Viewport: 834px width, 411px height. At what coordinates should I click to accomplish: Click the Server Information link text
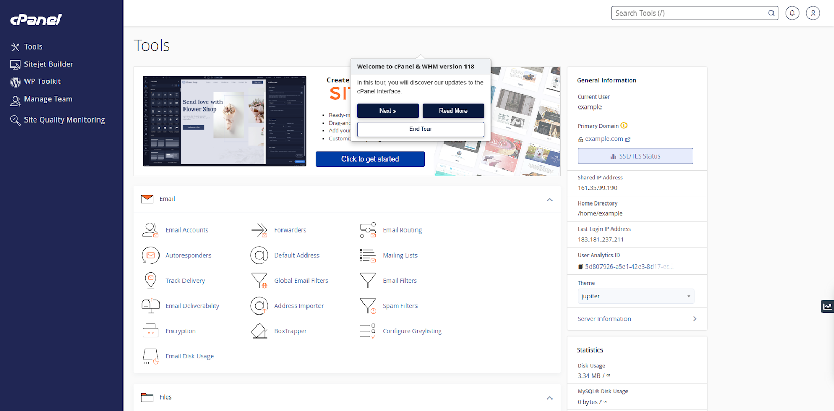pyautogui.click(x=604, y=319)
